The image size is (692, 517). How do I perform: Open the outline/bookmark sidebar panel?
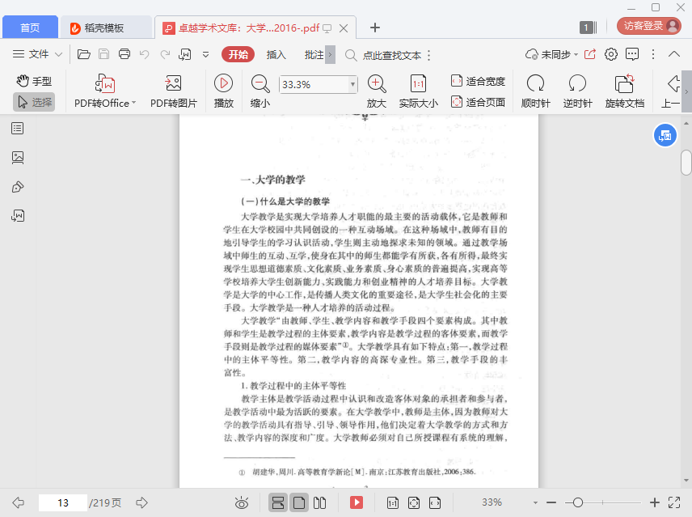click(x=18, y=129)
